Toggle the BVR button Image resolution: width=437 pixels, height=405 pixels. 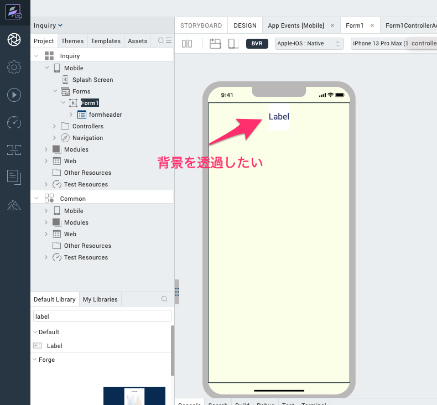click(x=257, y=44)
